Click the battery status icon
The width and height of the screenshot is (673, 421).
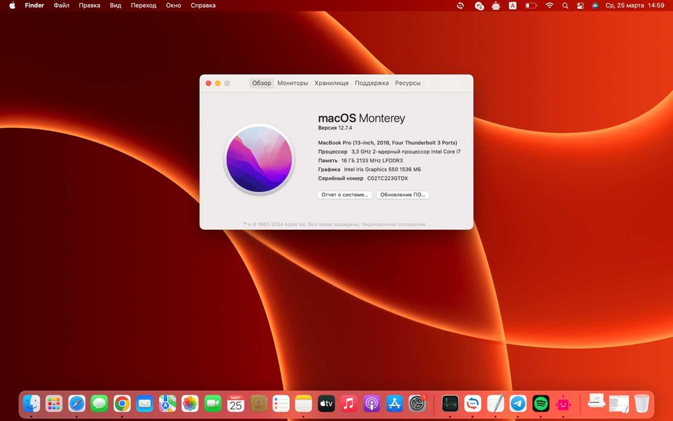pos(531,5)
